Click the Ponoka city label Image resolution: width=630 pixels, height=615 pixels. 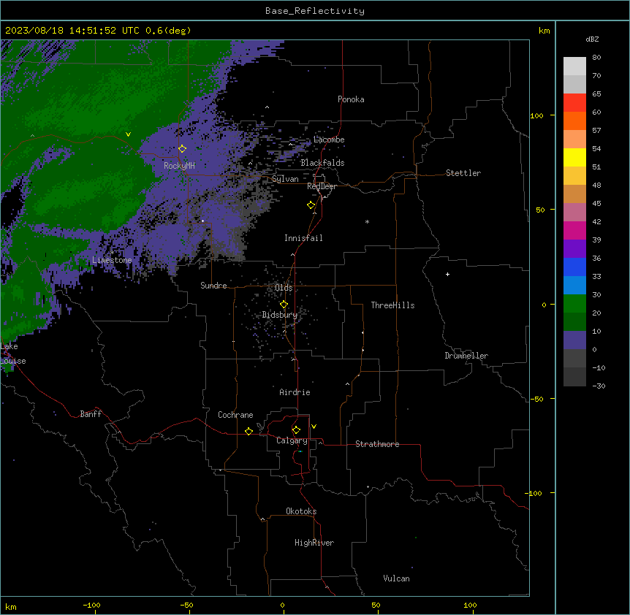point(351,99)
